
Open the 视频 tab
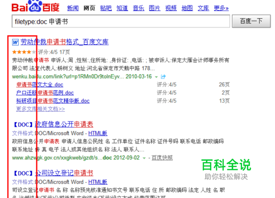click(171, 8)
